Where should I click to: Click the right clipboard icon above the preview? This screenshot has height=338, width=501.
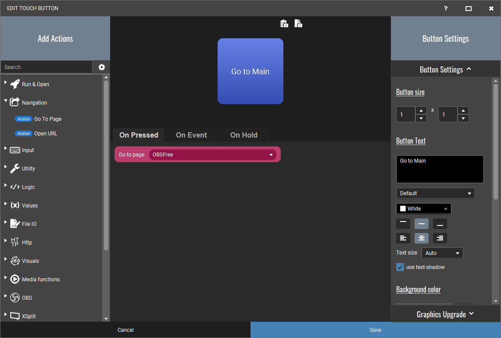tap(298, 24)
